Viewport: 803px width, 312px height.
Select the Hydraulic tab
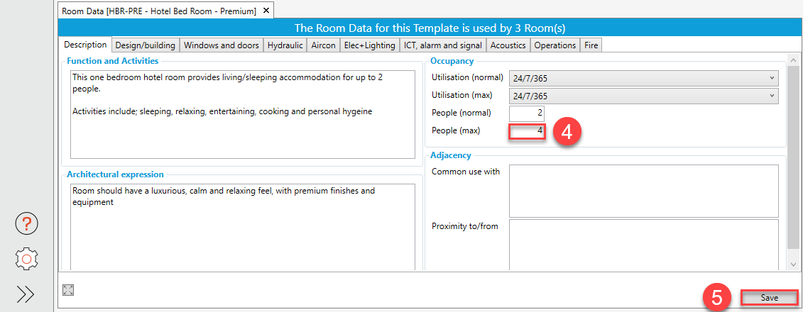coord(285,45)
